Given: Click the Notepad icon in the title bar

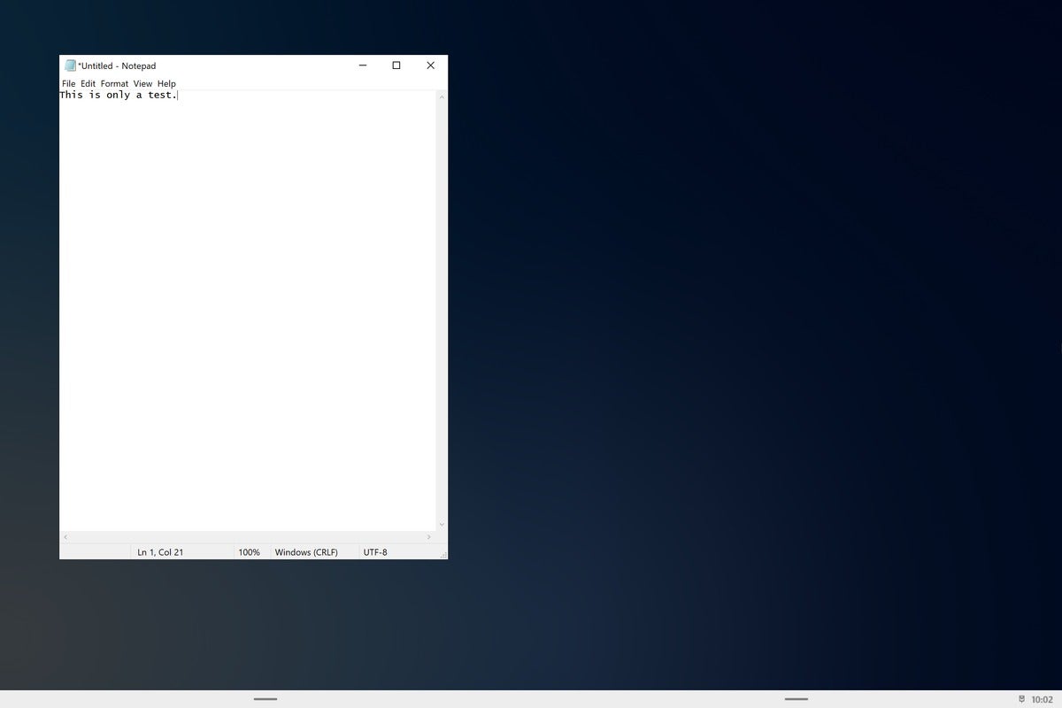Looking at the screenshot, I should pos(70,65).
